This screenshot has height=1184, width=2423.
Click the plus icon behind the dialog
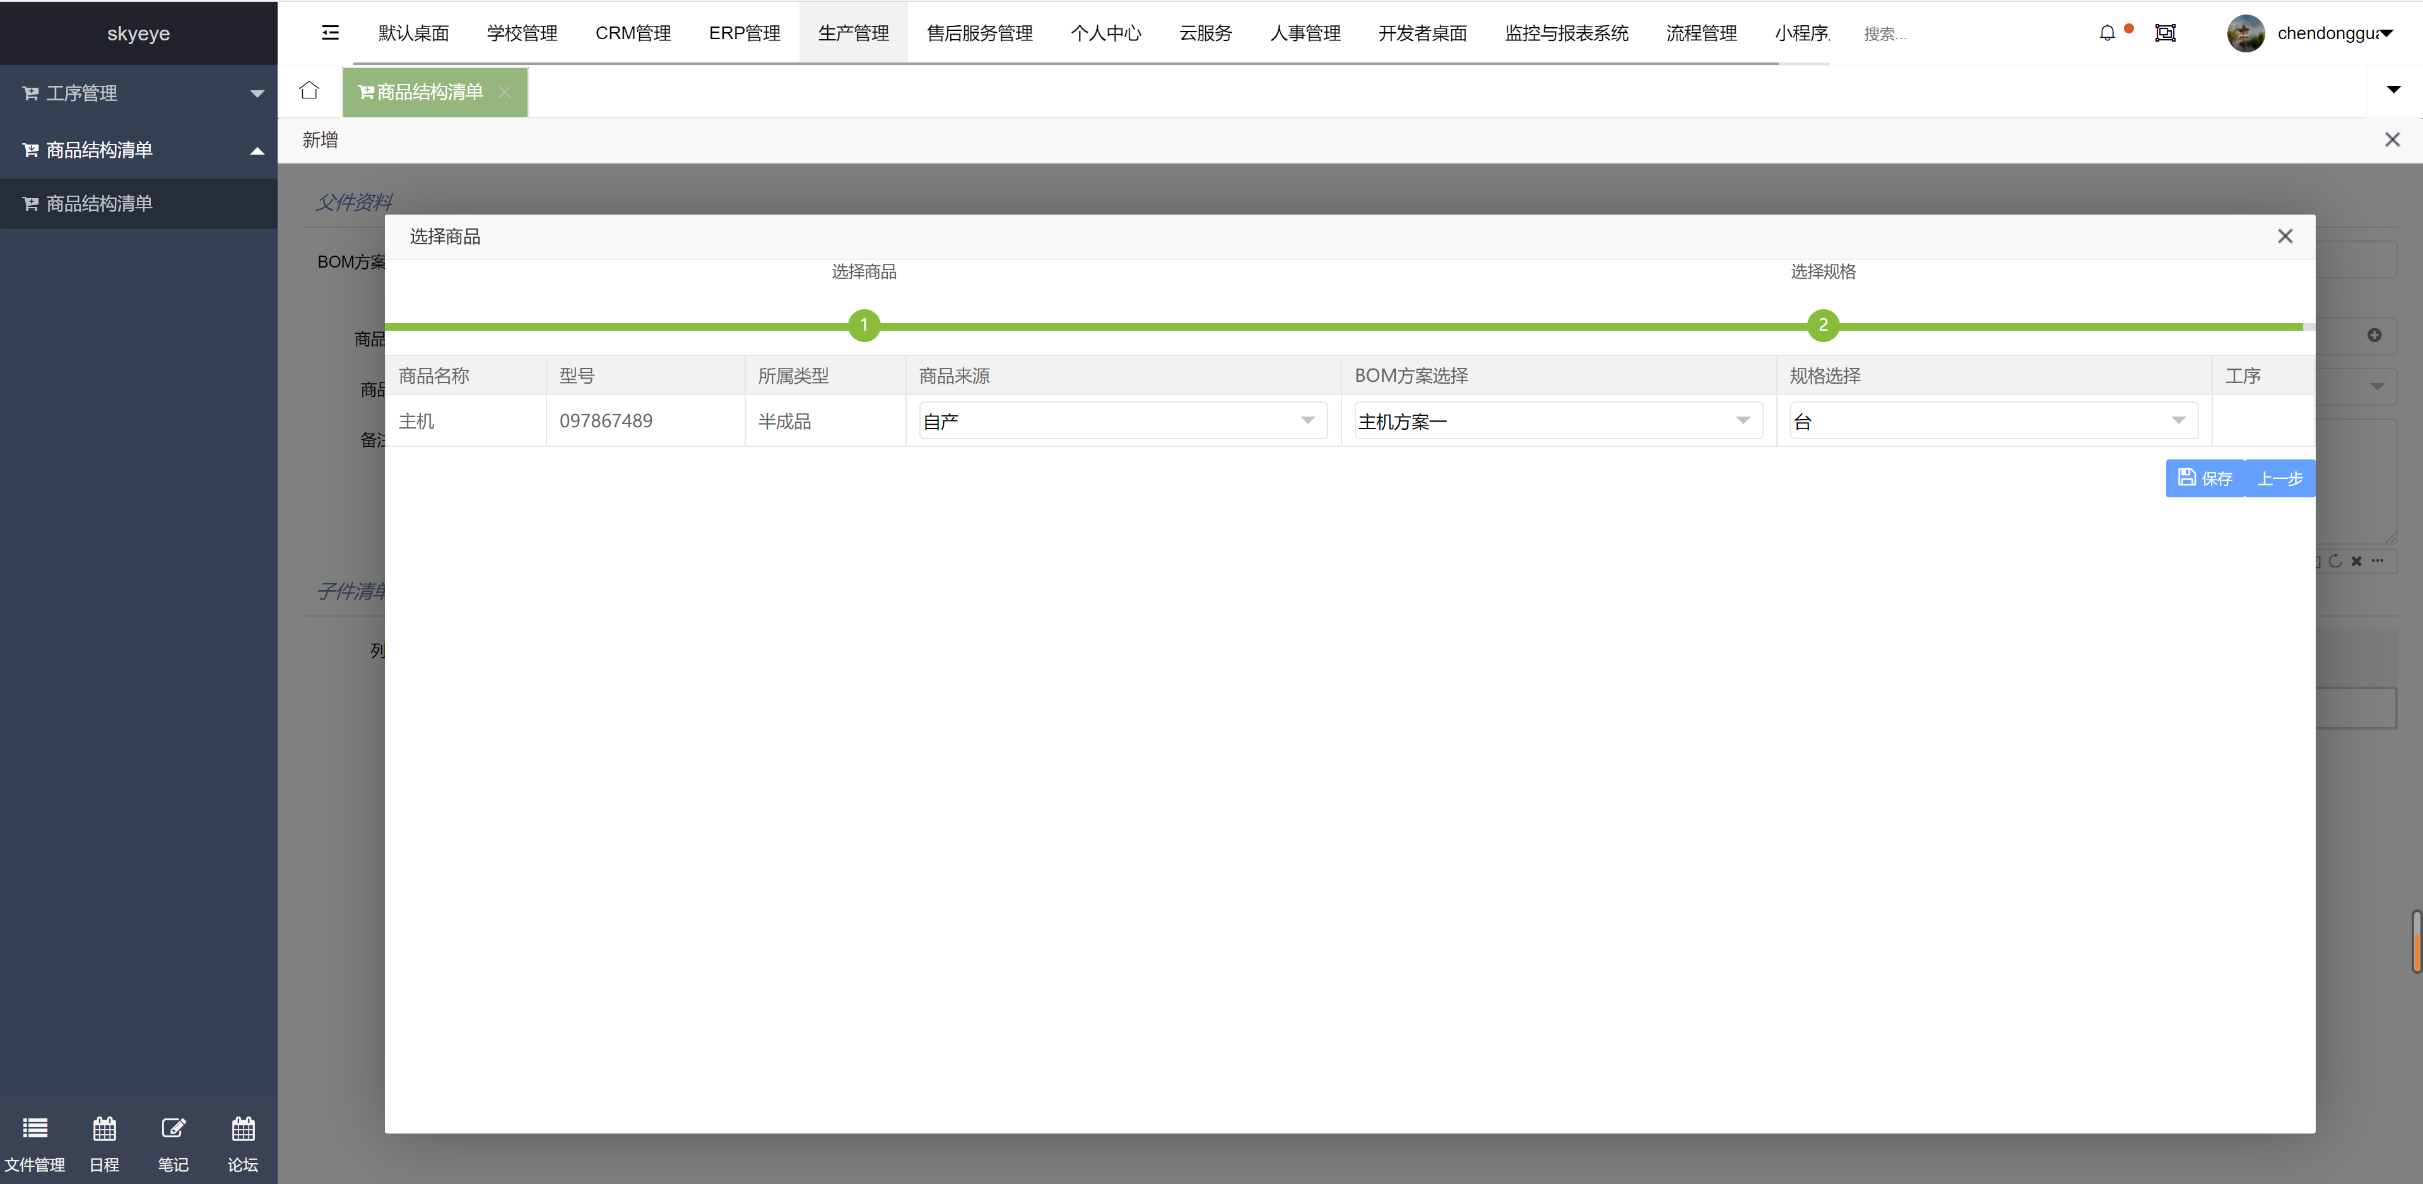pyautogui.click(x=2374, y=335)
